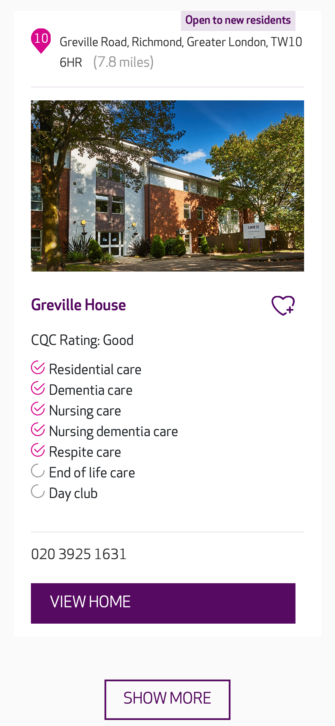Viewport: 335px width, 726px height.
Task: Click the Dementia care checkmark icon
Action: 38,389
